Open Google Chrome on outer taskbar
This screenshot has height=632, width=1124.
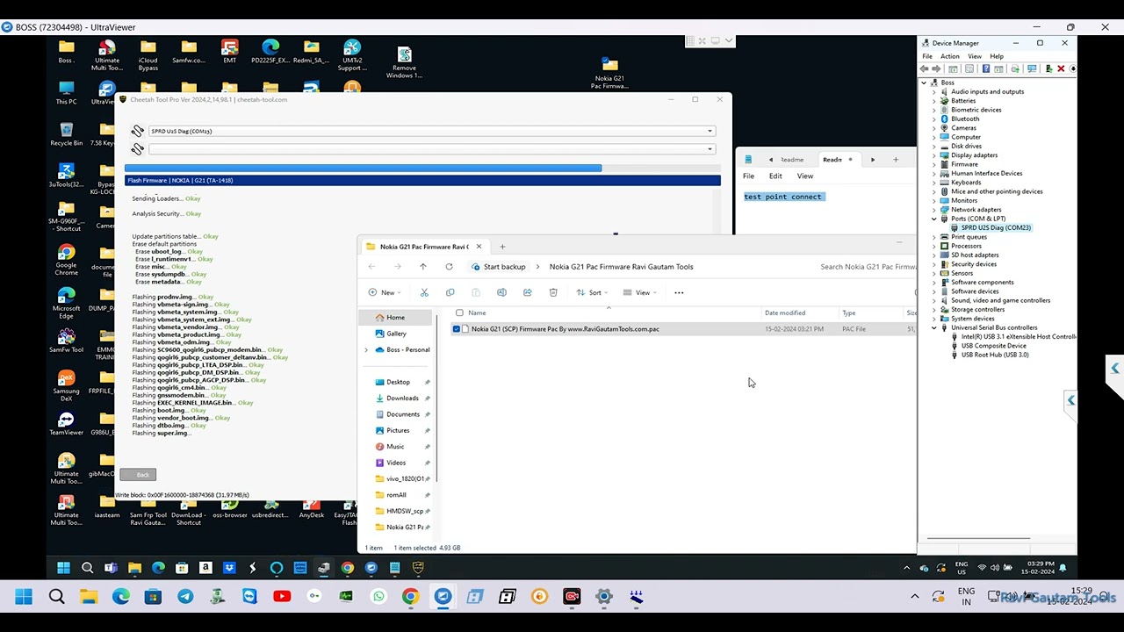click(410, 597)
